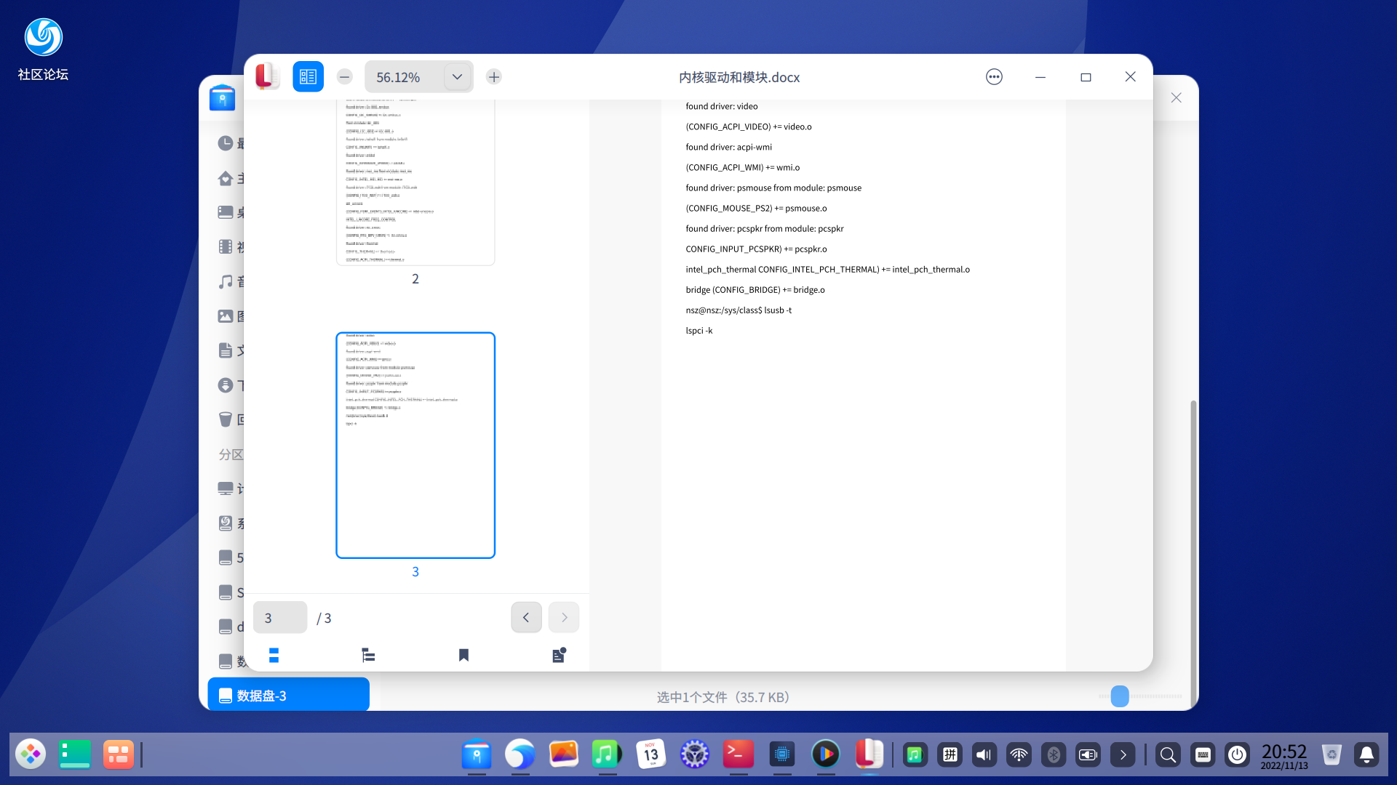This screenshot has height=785, width=1397.
Task: Switch to the annotations tab
Action: 558,655
